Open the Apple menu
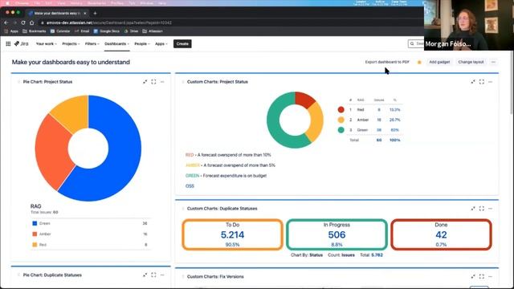 (7, 3)
